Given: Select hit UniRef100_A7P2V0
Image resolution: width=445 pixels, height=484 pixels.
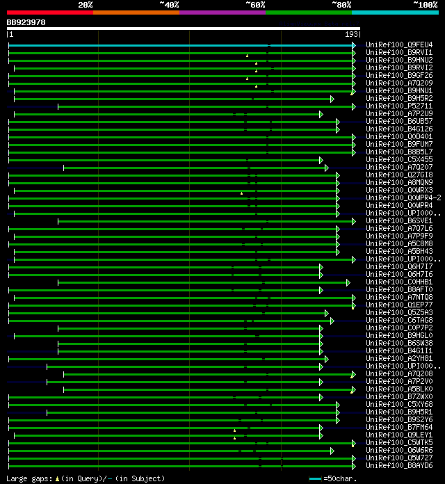Looking at the screenshot, I should point(399,382).
